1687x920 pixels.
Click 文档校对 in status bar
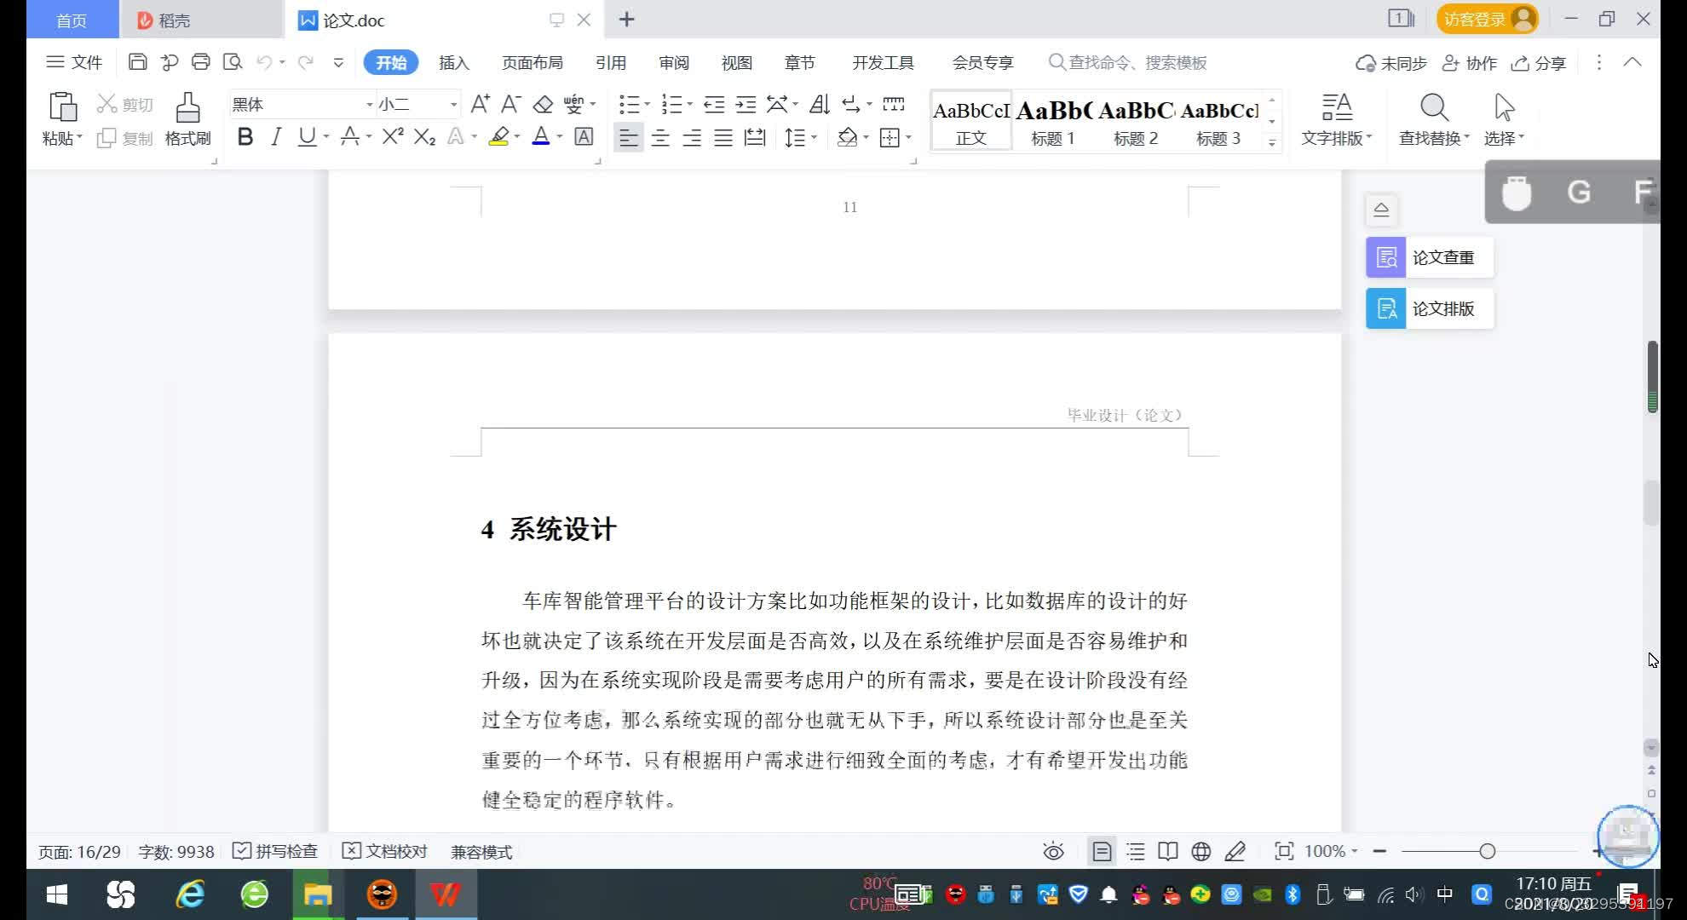pos(385,851)
